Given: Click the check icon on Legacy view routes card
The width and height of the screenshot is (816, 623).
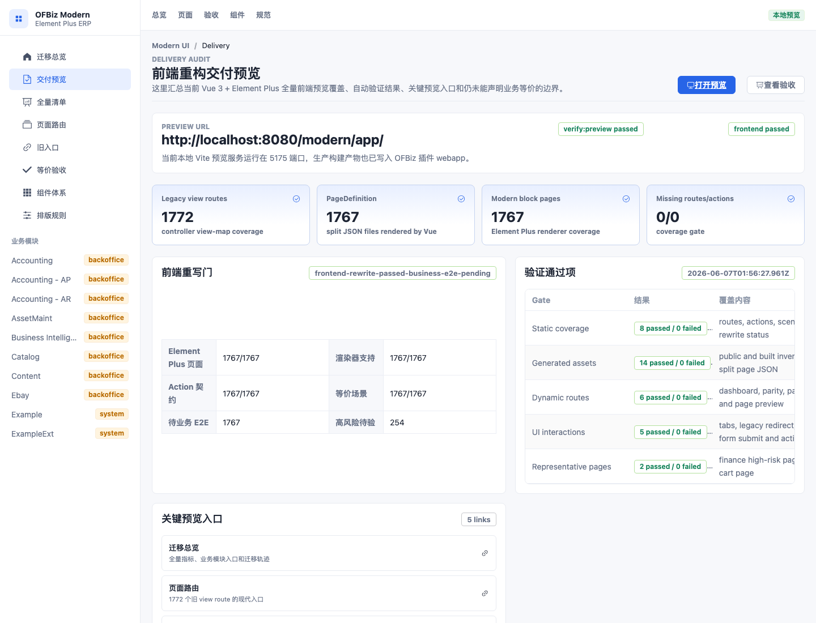Looking at the screenshot, I should click(296, 199).
